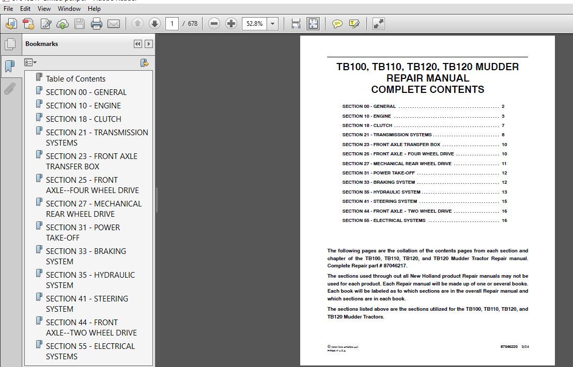The width and height of the screenshot is (573, 367).
Task: Select SECTION 25 - FOUR WHEEL DRIVE bookmark
Action: [92, 185]
